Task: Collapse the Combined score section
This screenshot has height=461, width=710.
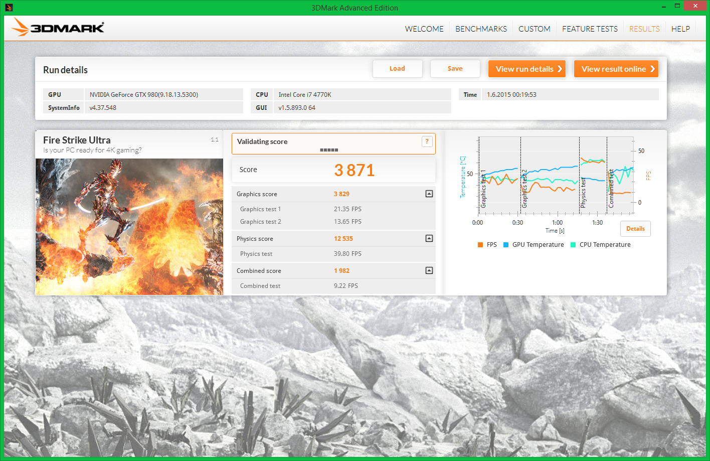Action: click(429, 270)
